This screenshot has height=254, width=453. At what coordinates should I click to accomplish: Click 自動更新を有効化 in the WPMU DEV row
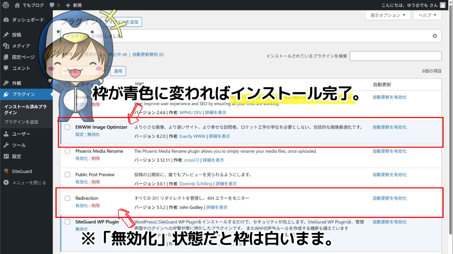pyautogui.click(x=390, y=97)
